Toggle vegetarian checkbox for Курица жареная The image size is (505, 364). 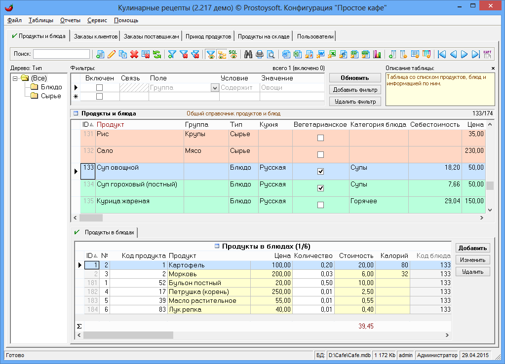click(320, 205)
